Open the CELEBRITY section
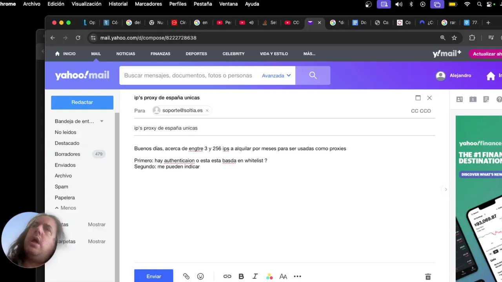This screenshot has height=282, width=502. [x=233, y=54]
